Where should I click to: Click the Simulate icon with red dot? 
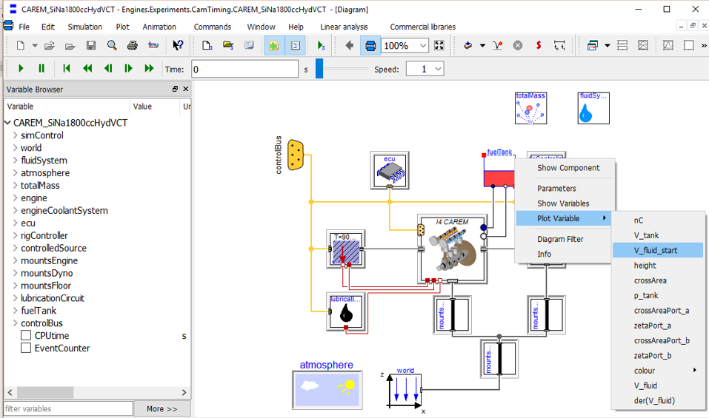(x=497, y=46)
